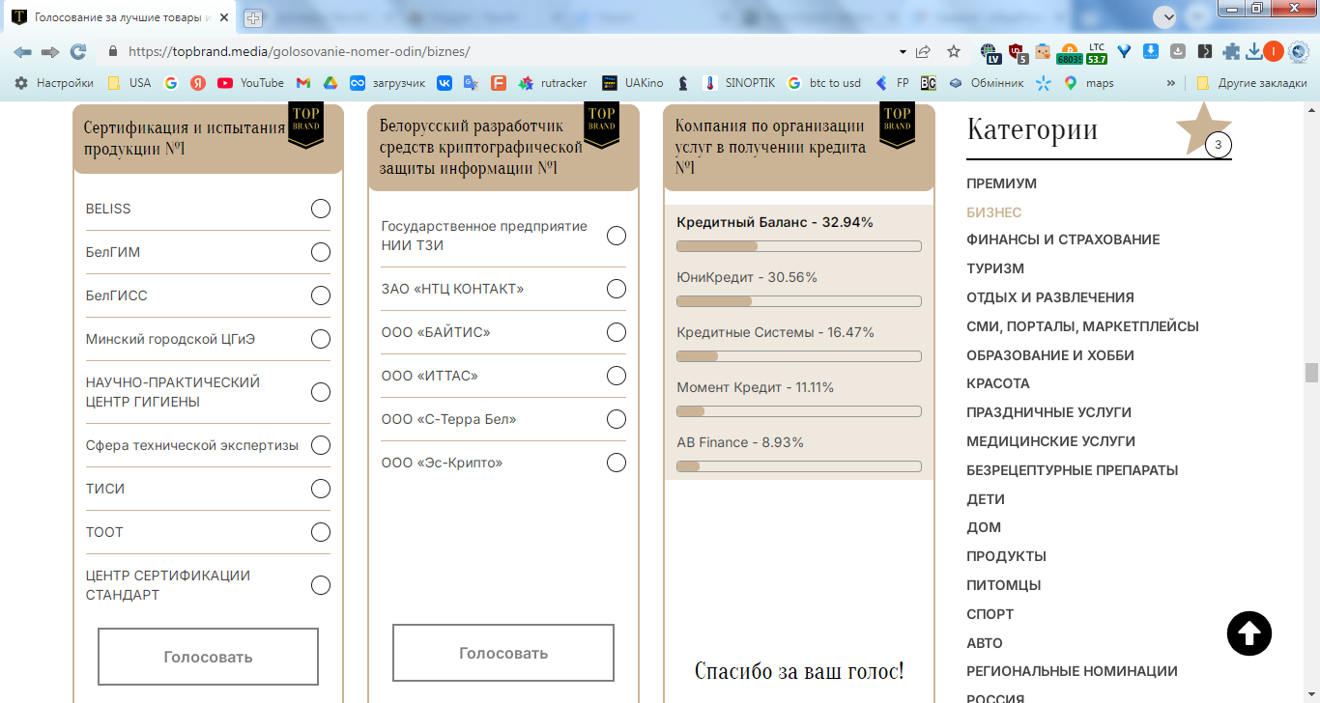Select ЗАО «НТЦ КОНТАКТ» radio option
Viewport: 1320px width, 703px height.
617,289
